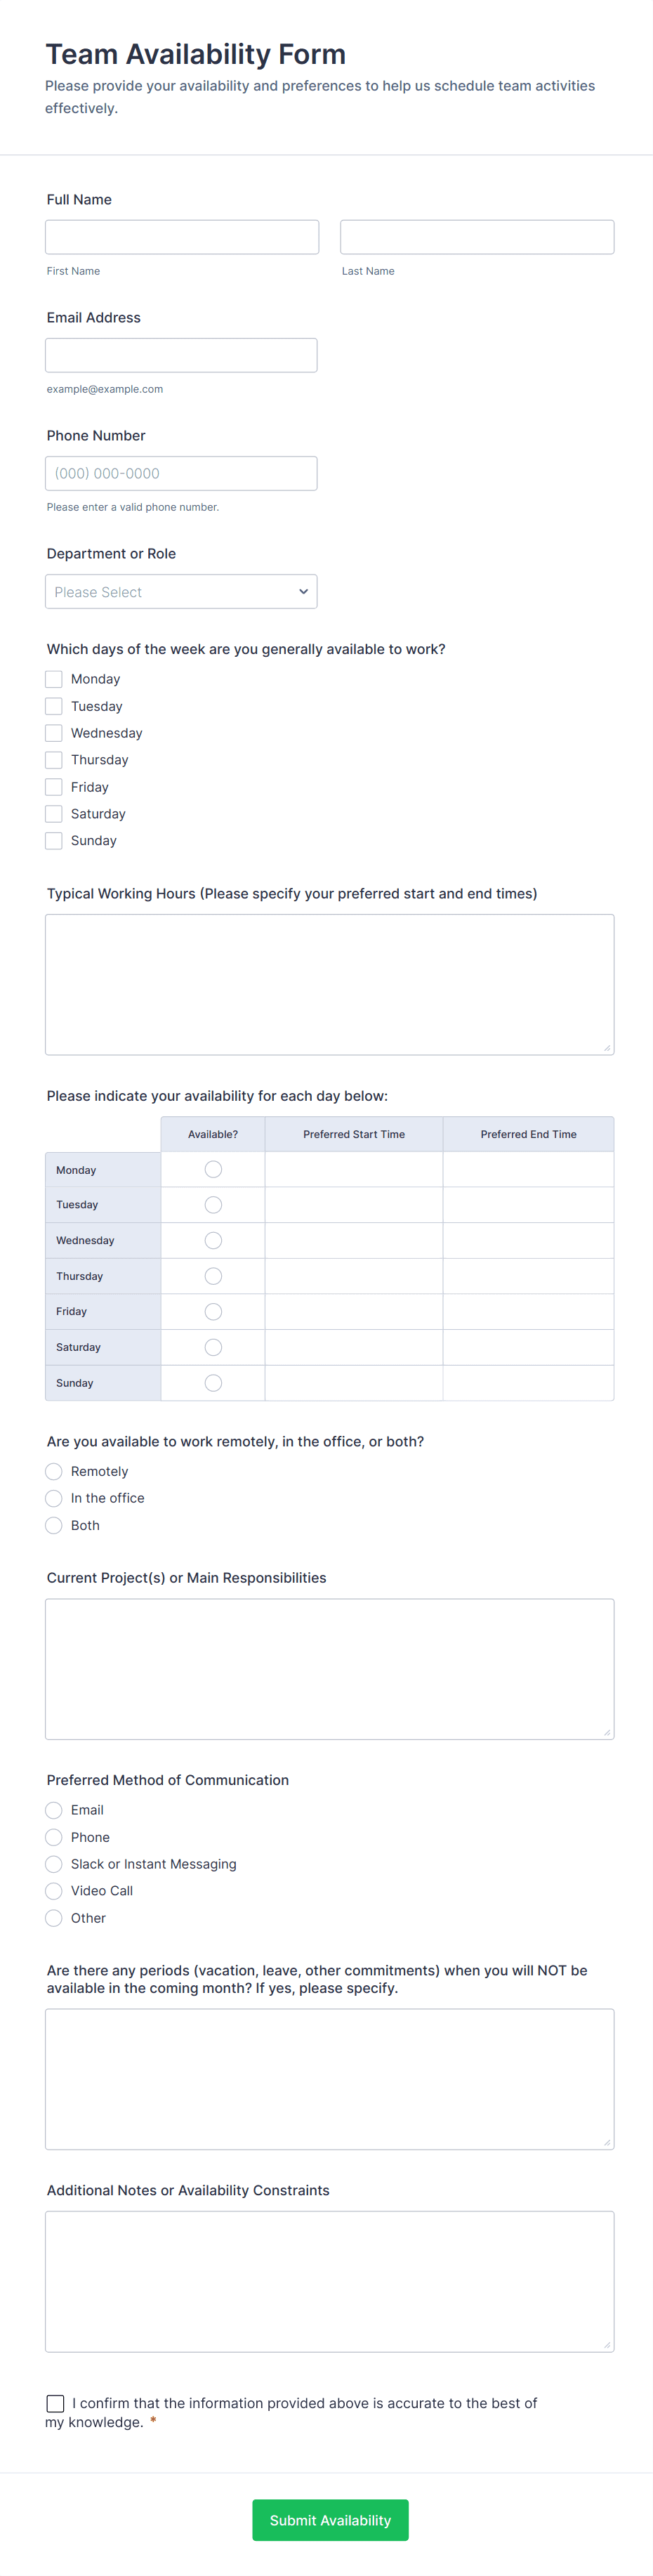This screenshot has width=653, height=2576.
Task: Click the Typical Working Hours text area
Action: (329, 984)
